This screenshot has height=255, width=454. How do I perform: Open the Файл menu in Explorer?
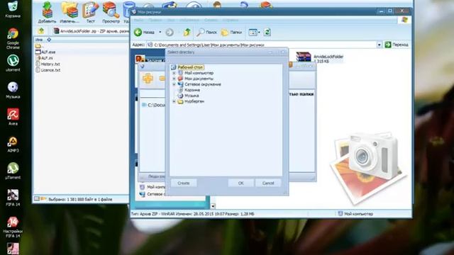139,21
